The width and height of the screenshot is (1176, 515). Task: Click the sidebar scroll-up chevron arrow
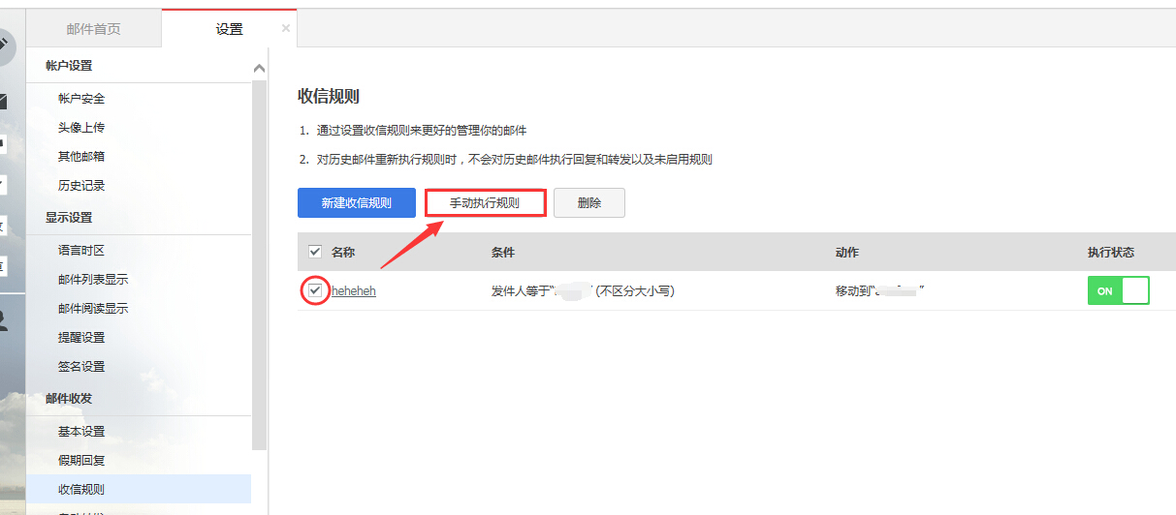(x=259, y=69)
